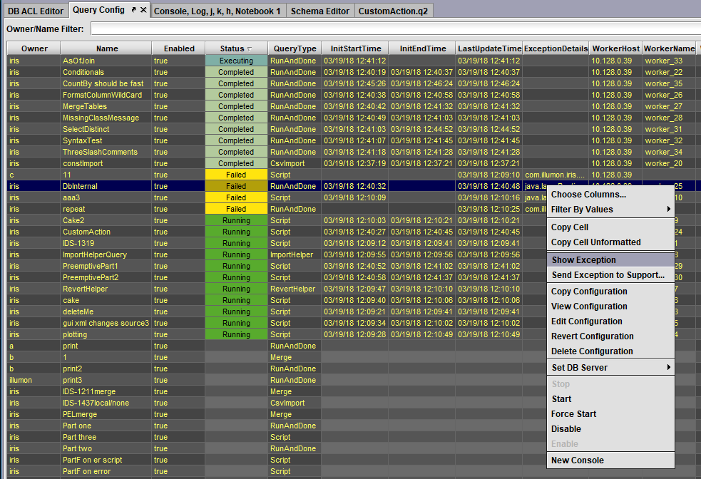The height and width of the screenshot is (479, 701).
Task: Sort the table by the Owner column header
Action: click(34, 48)
